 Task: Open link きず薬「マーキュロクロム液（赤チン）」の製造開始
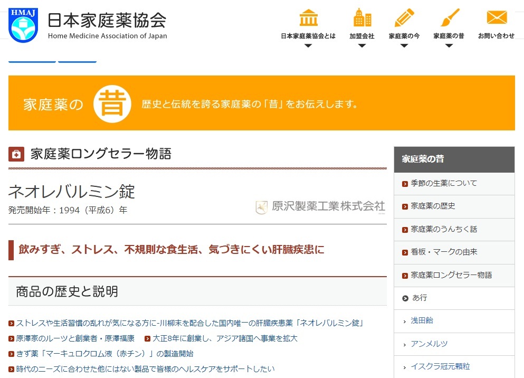point(104,354)
